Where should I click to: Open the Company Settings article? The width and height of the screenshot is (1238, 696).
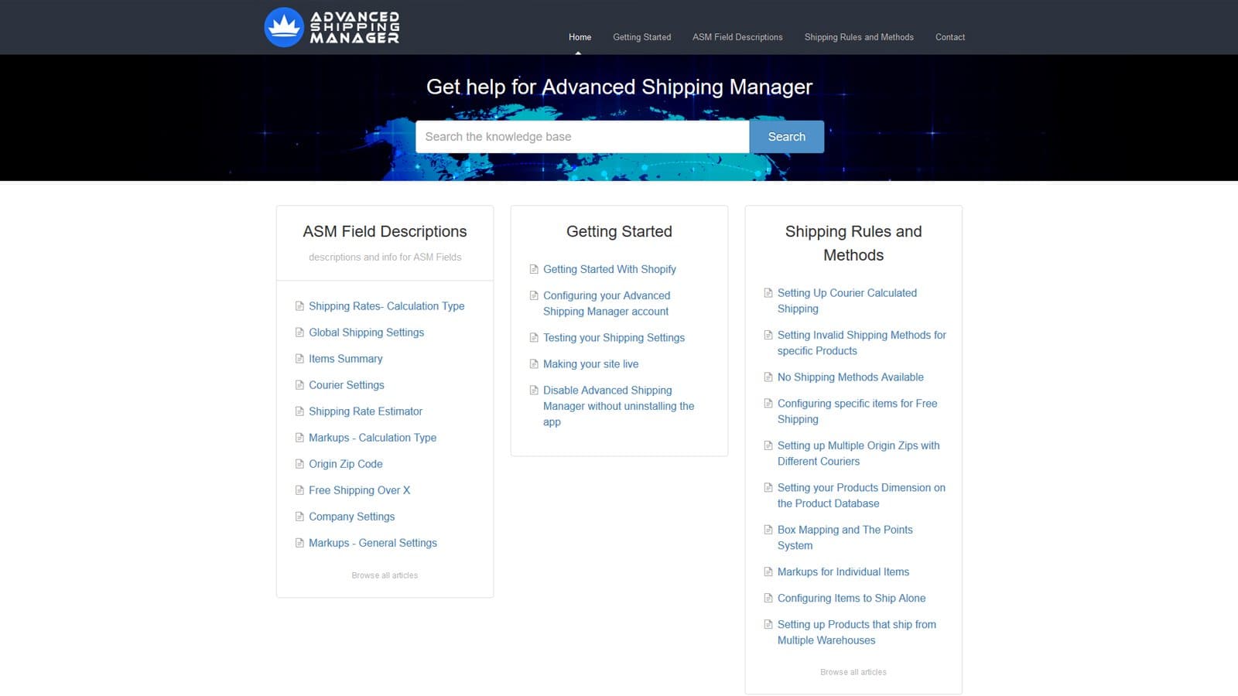point(351,517)
